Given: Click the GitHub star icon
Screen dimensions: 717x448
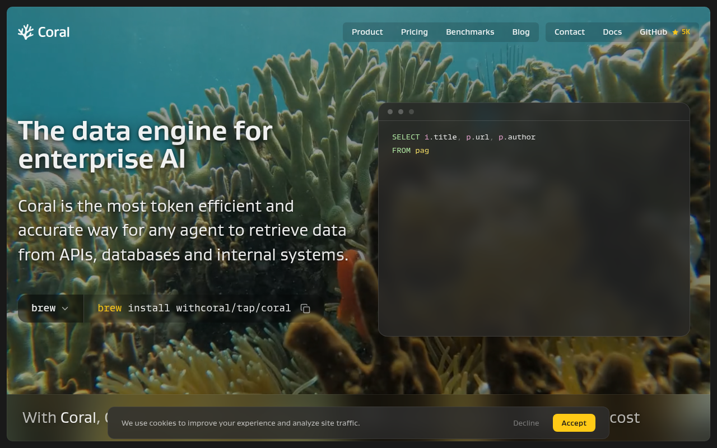Looking at the screenshot, I should tap(675, 32).
